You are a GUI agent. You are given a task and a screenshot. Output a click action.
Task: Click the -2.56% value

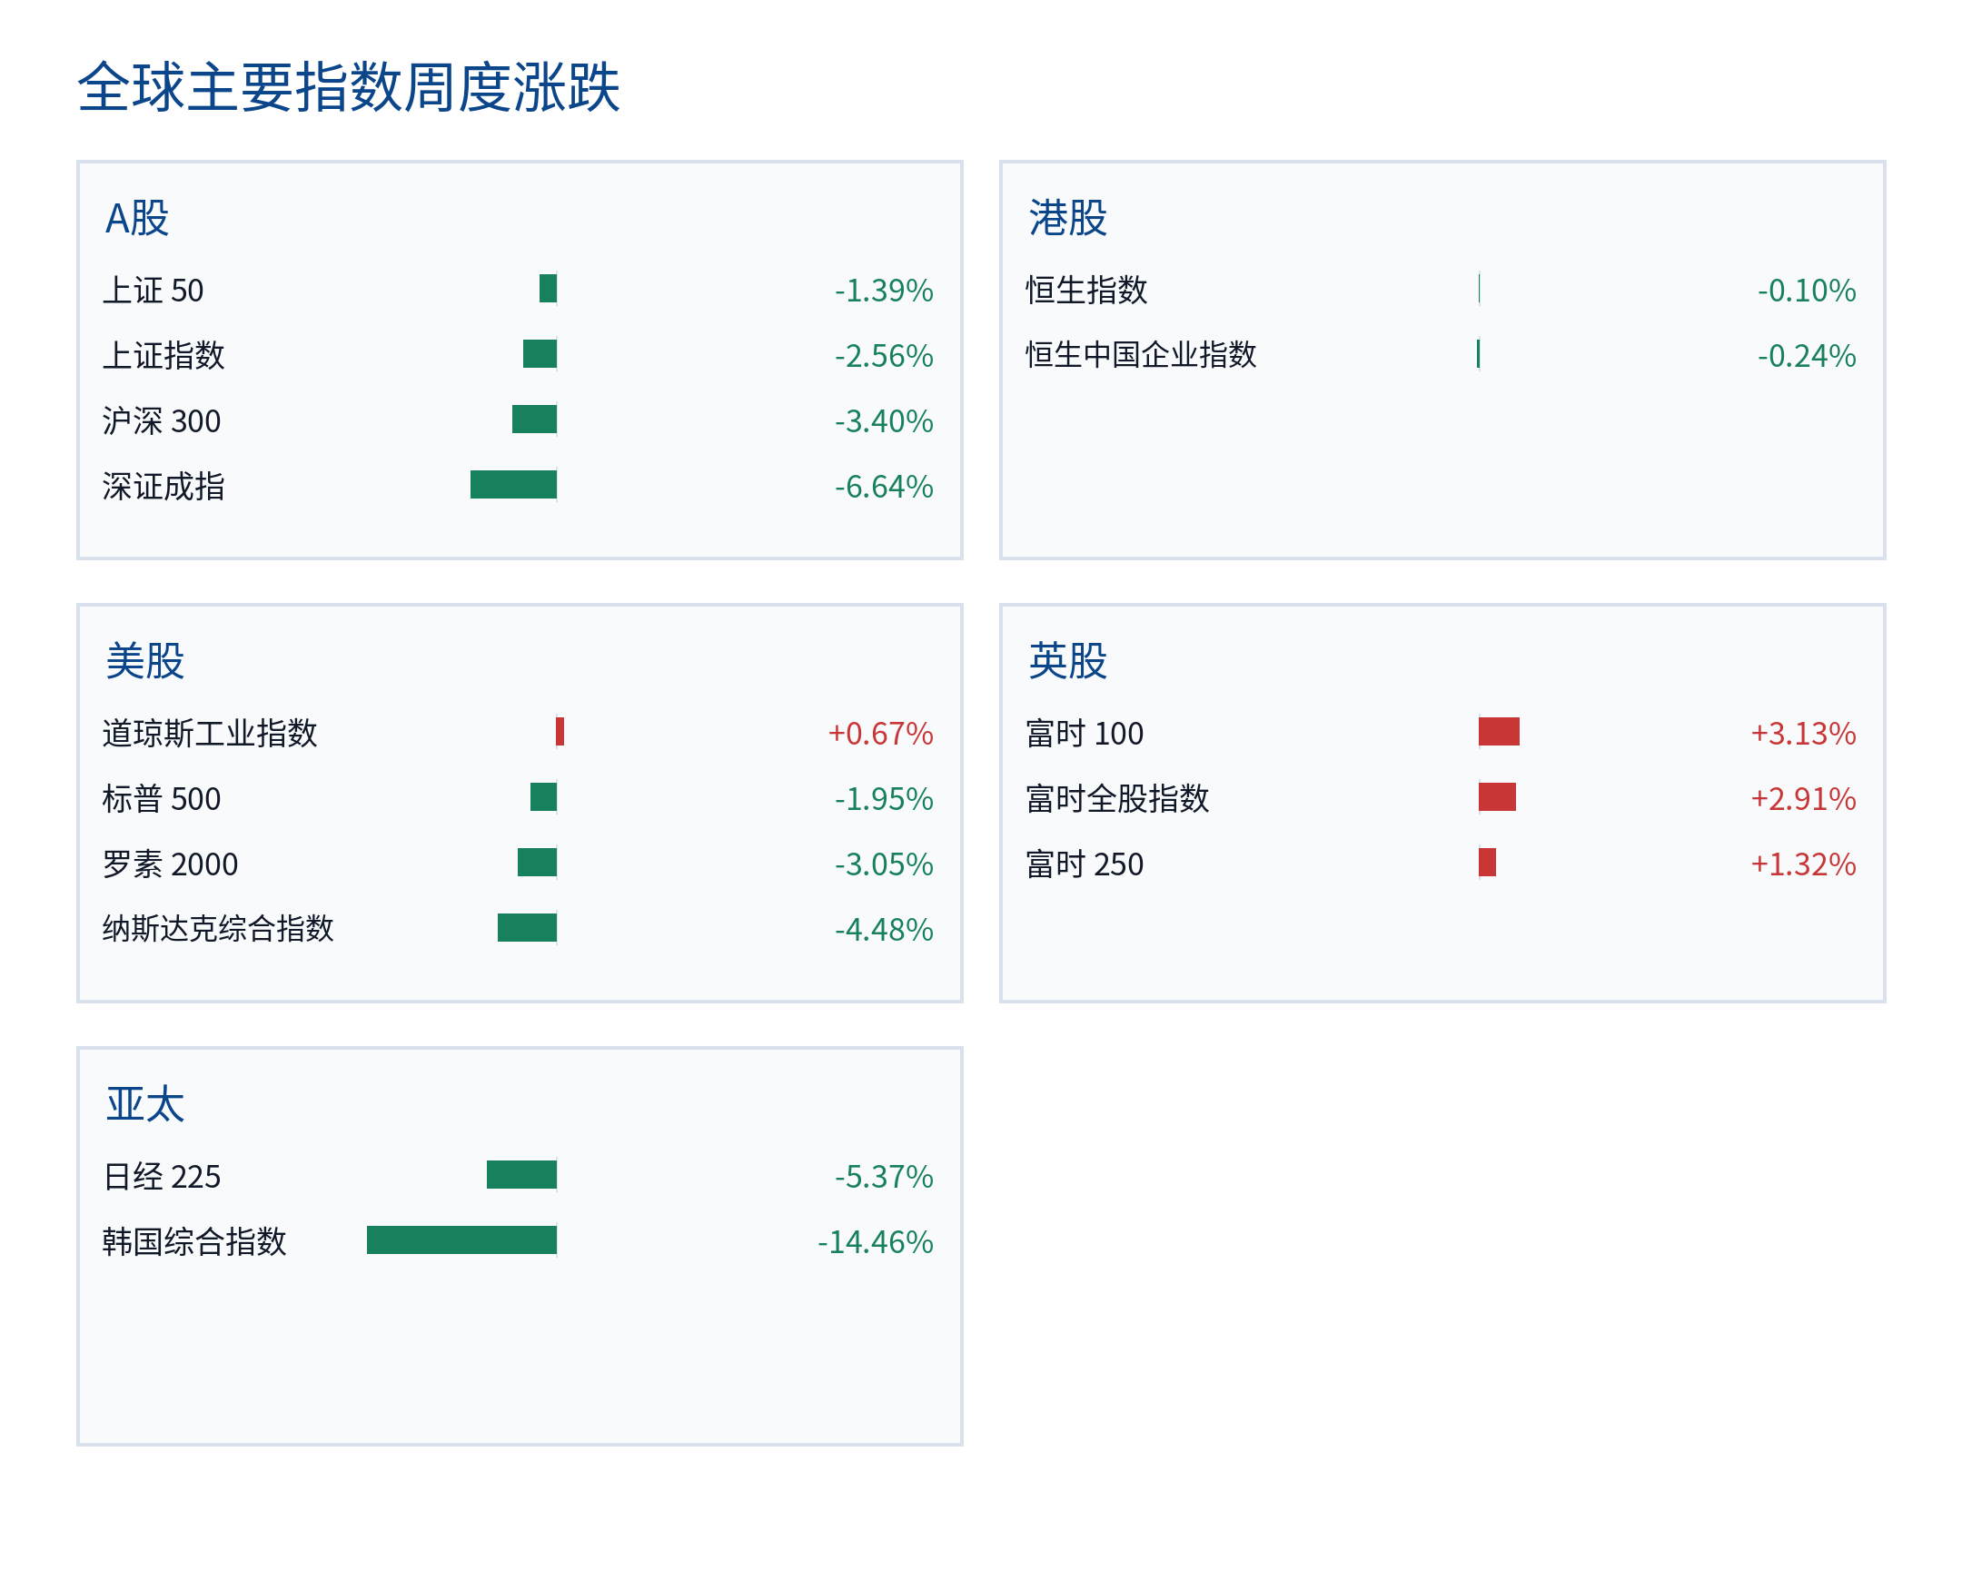pos(884,355)
